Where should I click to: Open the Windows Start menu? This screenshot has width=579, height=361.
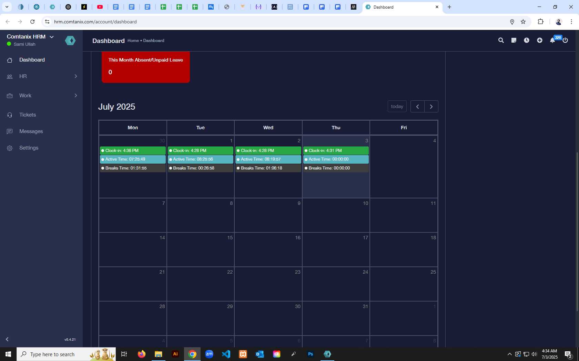point(8,354)
